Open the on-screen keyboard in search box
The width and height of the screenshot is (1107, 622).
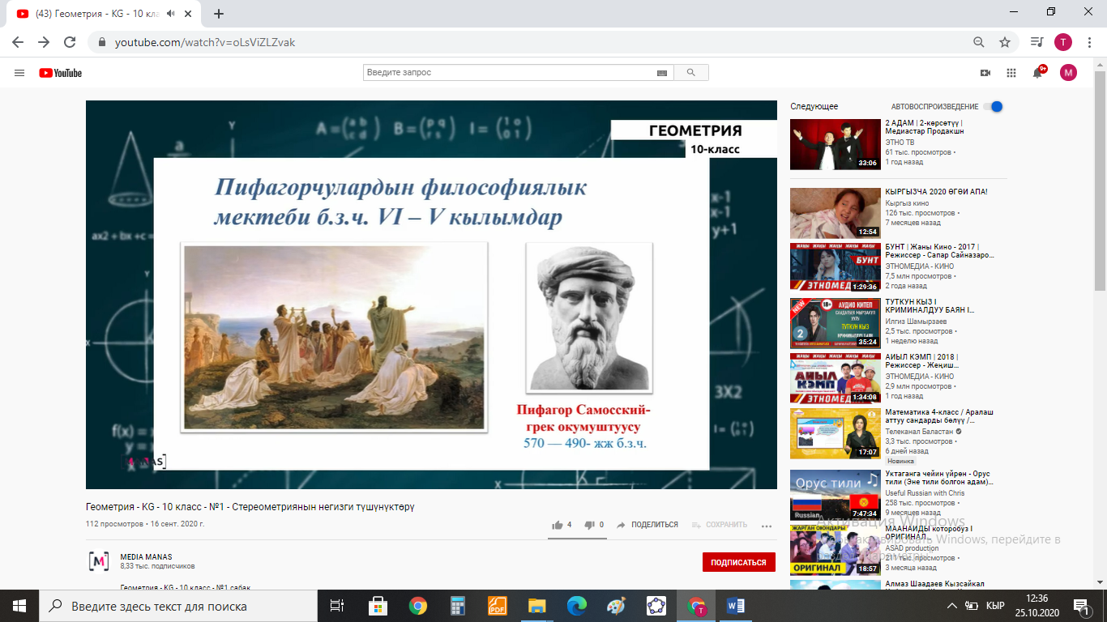point(662,73)
